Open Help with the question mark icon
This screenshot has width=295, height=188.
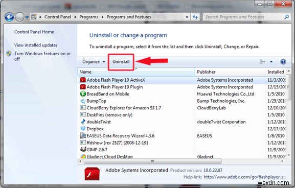[283, 62]
